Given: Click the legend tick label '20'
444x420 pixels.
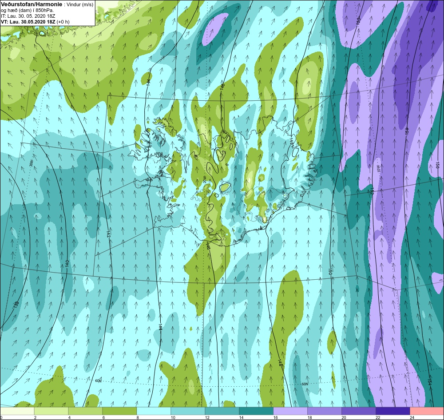Looking at the screenshot, I should pyautogui.click(x=344, y=417).
